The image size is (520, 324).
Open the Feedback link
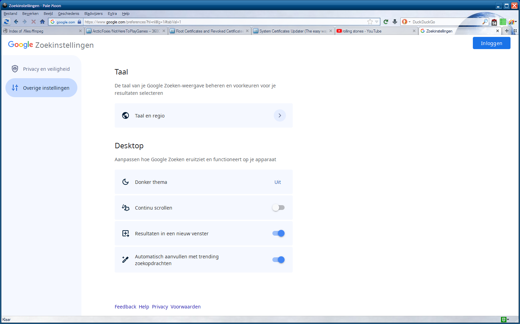pos(126,307)
